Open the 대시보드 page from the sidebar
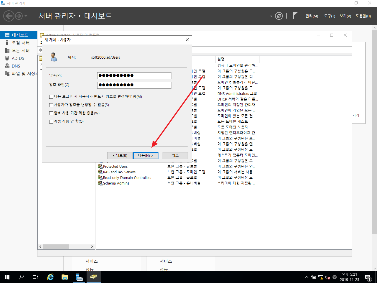 click(18, 35)
